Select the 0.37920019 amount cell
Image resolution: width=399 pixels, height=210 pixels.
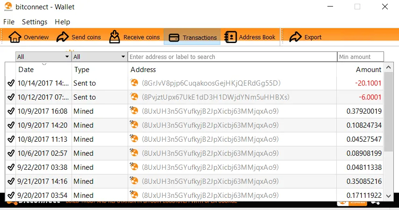[364, 111]
